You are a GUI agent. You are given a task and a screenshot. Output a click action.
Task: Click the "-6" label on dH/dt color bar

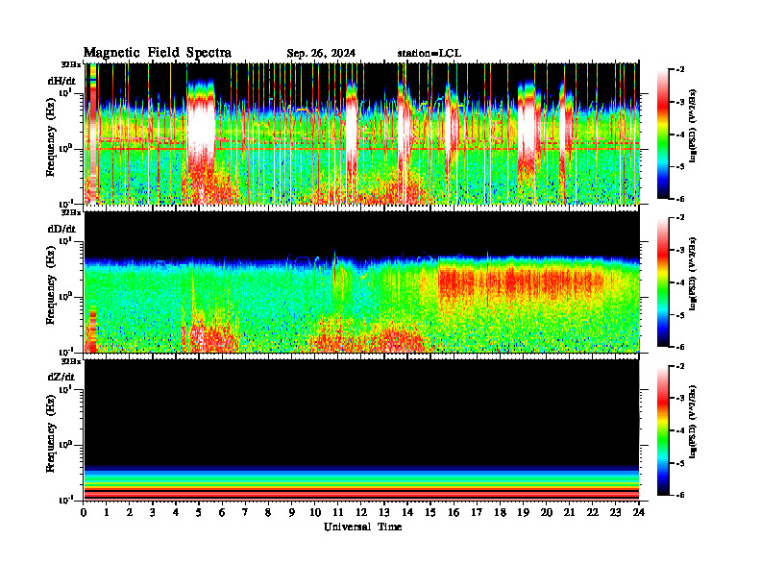click(x=680, y=199)
